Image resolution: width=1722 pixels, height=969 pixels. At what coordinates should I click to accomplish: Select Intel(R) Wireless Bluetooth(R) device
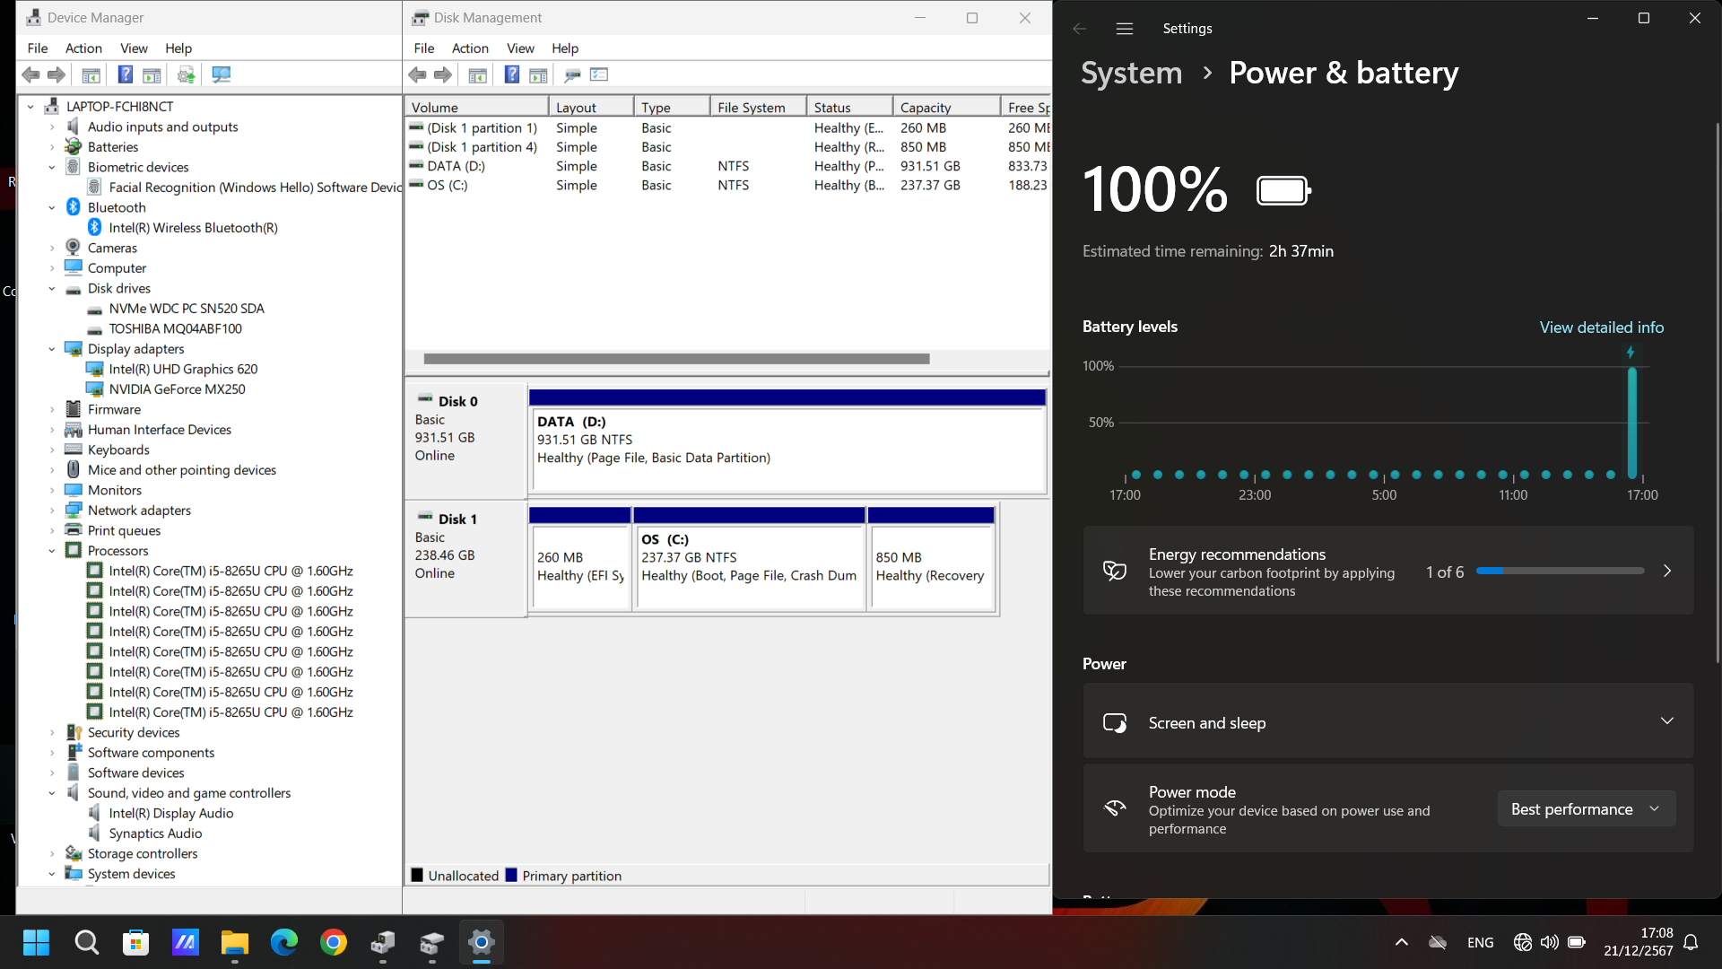coord(193,228)
